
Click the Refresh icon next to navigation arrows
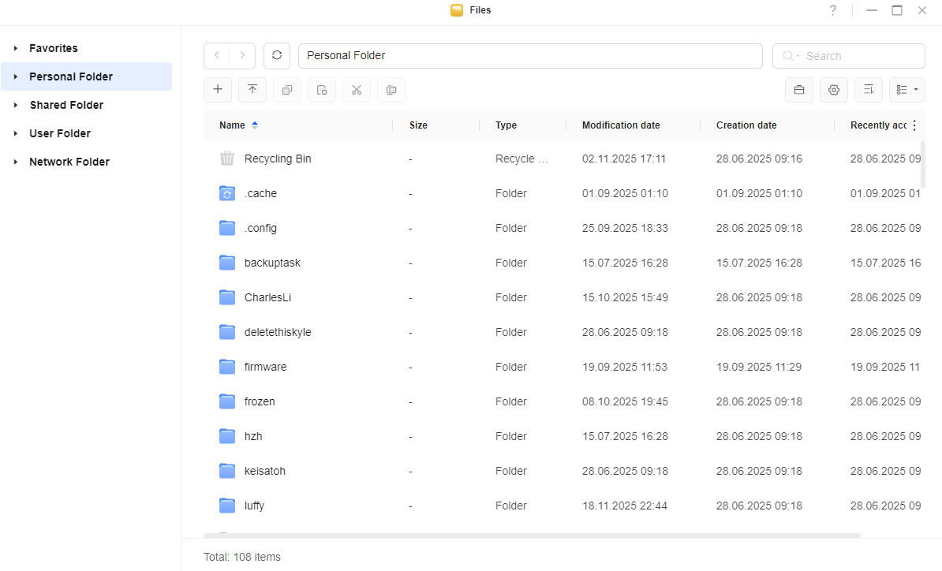click(277, 55)
